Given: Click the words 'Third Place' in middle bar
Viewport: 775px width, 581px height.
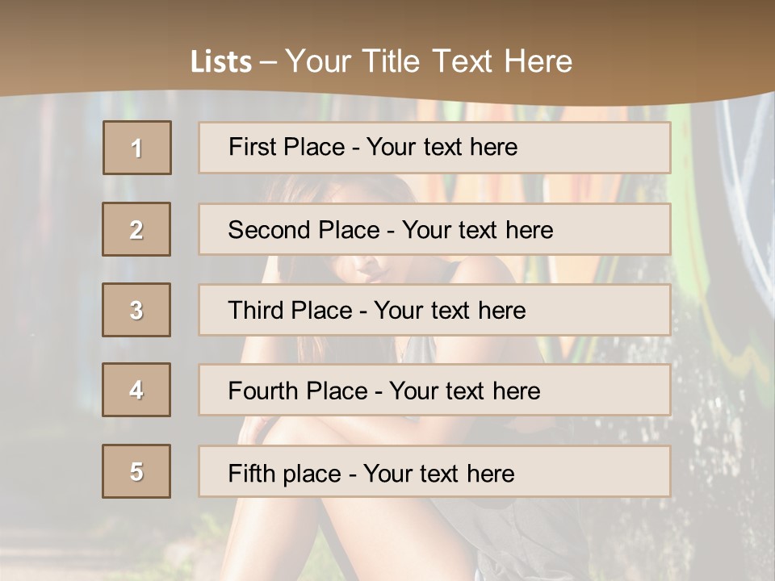Looking at the screenshot, I should pyautogui.click(x=291, y=311).
